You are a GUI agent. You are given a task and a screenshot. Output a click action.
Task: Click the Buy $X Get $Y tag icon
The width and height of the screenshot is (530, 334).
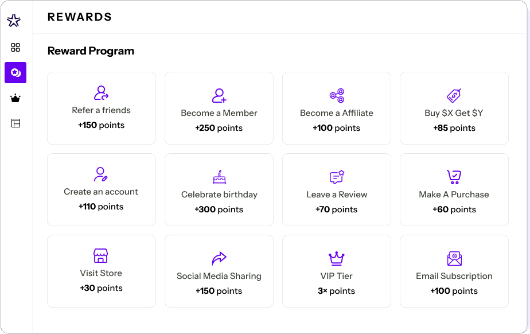[454, 95]
